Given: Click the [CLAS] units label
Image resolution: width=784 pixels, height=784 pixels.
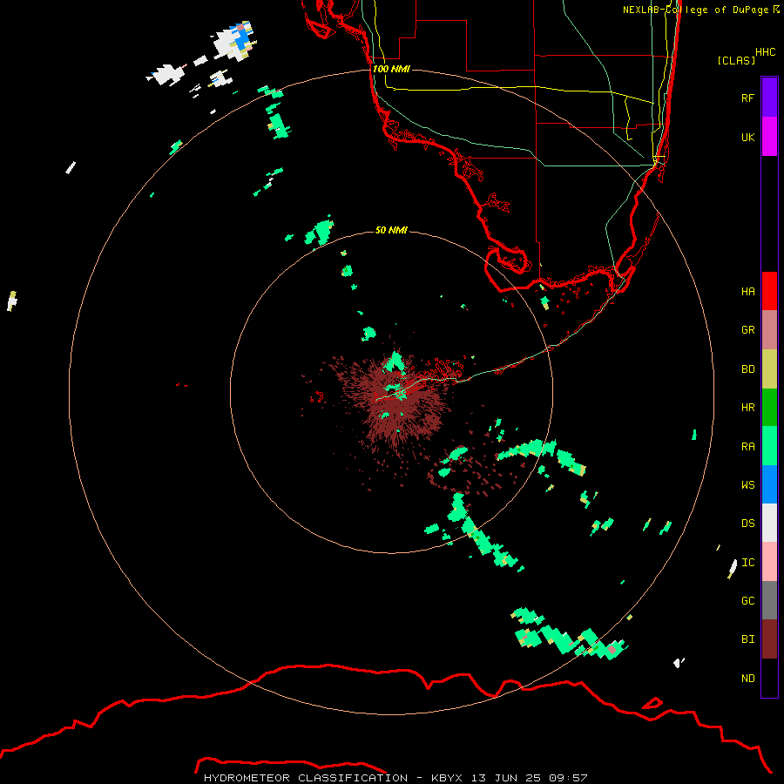Looking at the screenshot, I should click(736, 60).
